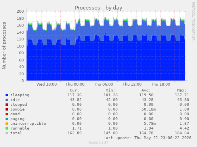197x147 pixels.
Task: Click the 'paging' legend label
Action: tap(17, 119)
